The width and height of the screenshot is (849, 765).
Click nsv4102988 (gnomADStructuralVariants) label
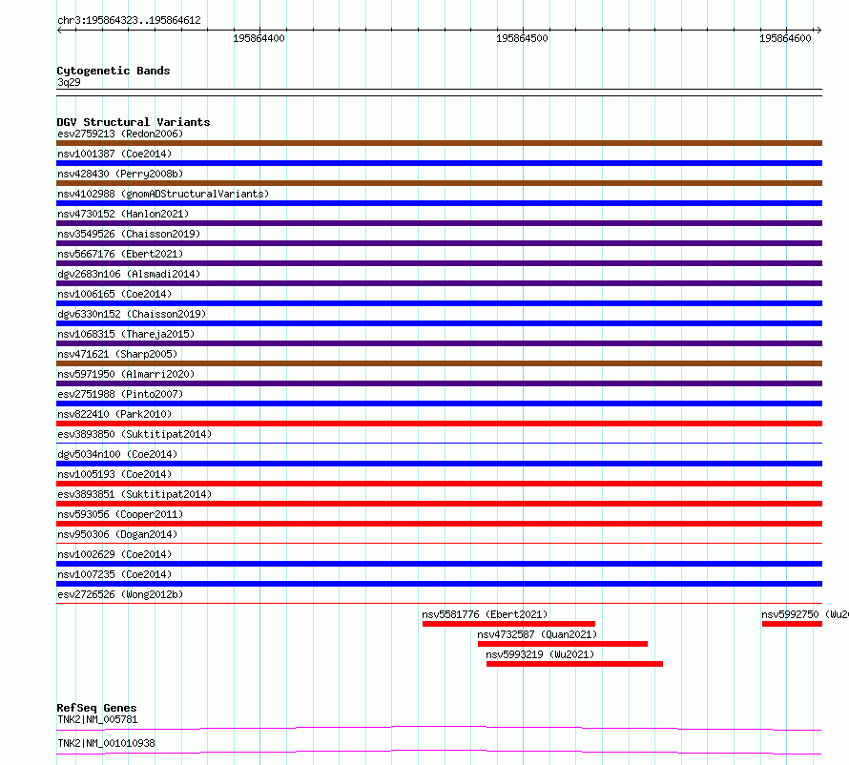click(163, 194)
